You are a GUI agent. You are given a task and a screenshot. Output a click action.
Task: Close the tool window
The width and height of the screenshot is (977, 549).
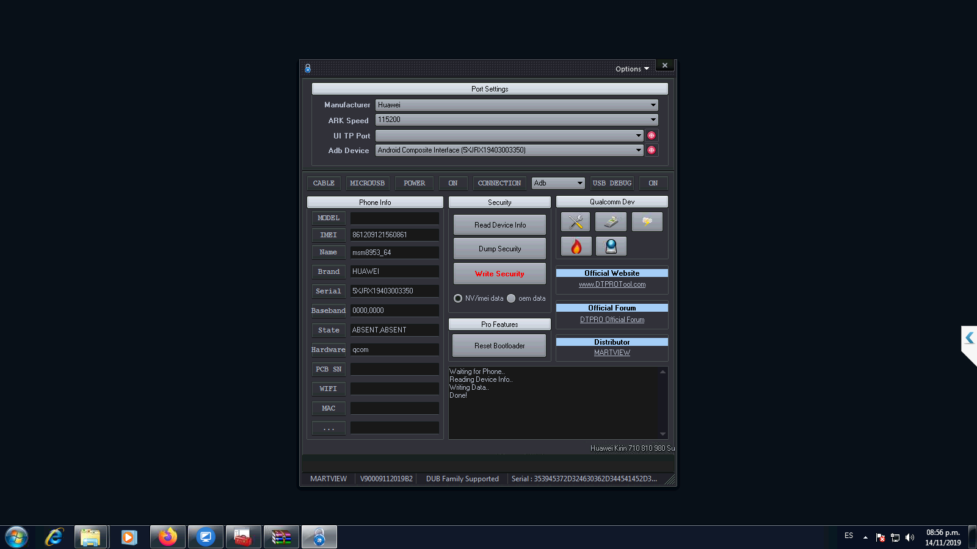[665, 65]
